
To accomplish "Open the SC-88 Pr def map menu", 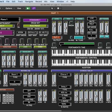I will point(44,32).
